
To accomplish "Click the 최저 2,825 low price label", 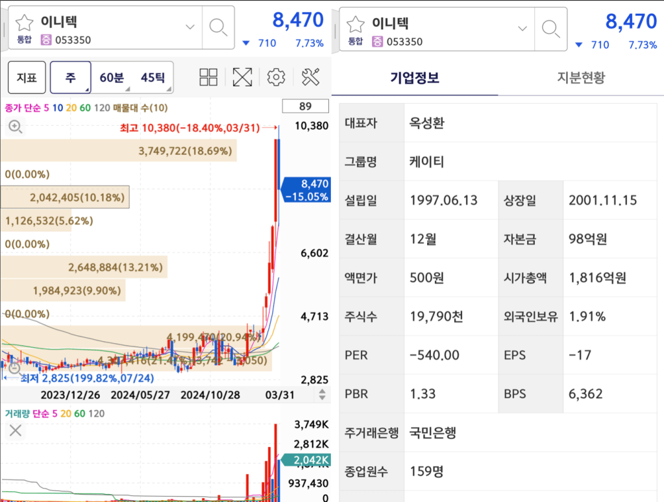I will coord(88,378).
